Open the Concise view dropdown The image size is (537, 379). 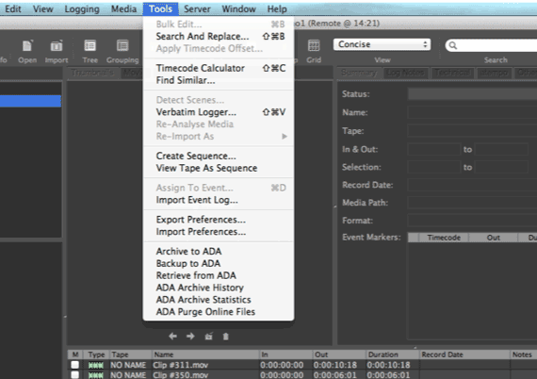click(x=382, y=44)
